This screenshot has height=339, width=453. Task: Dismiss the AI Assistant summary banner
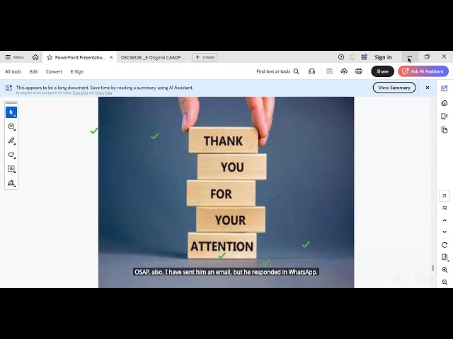428,88
